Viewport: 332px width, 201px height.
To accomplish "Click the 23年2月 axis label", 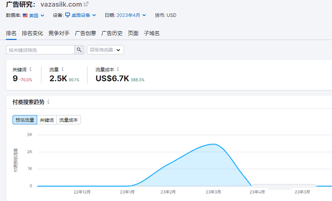I will 168,192.
